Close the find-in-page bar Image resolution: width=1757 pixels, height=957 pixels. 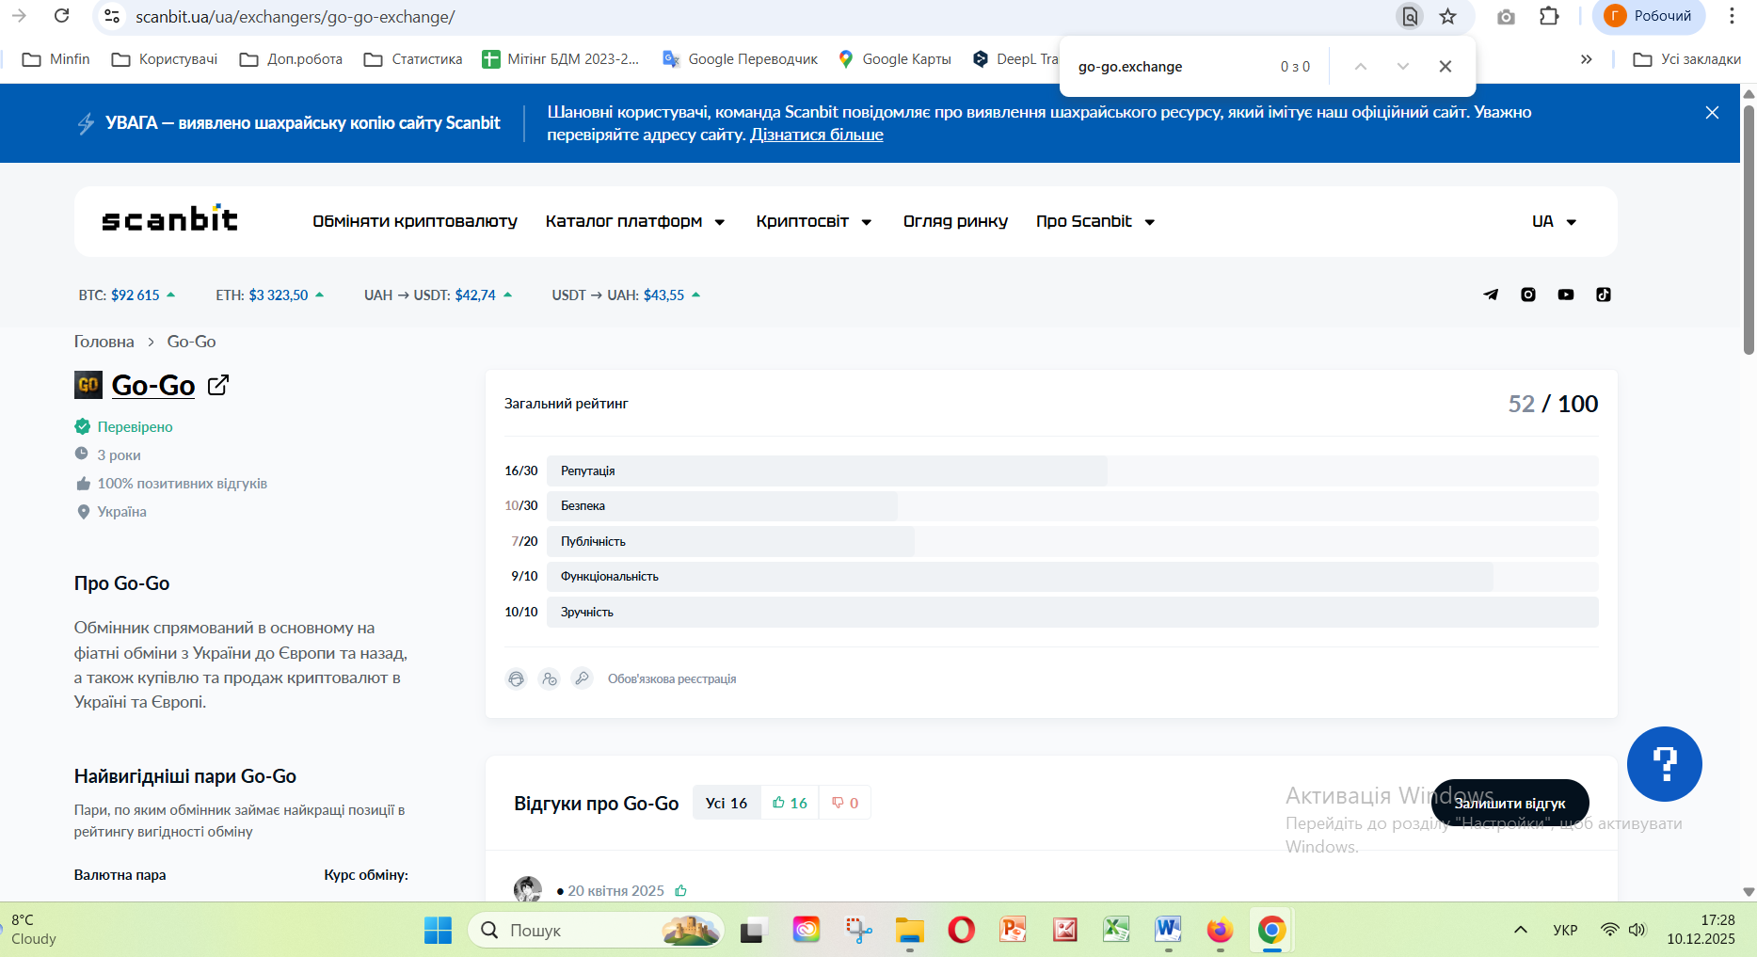click(x=1446, y=66)
